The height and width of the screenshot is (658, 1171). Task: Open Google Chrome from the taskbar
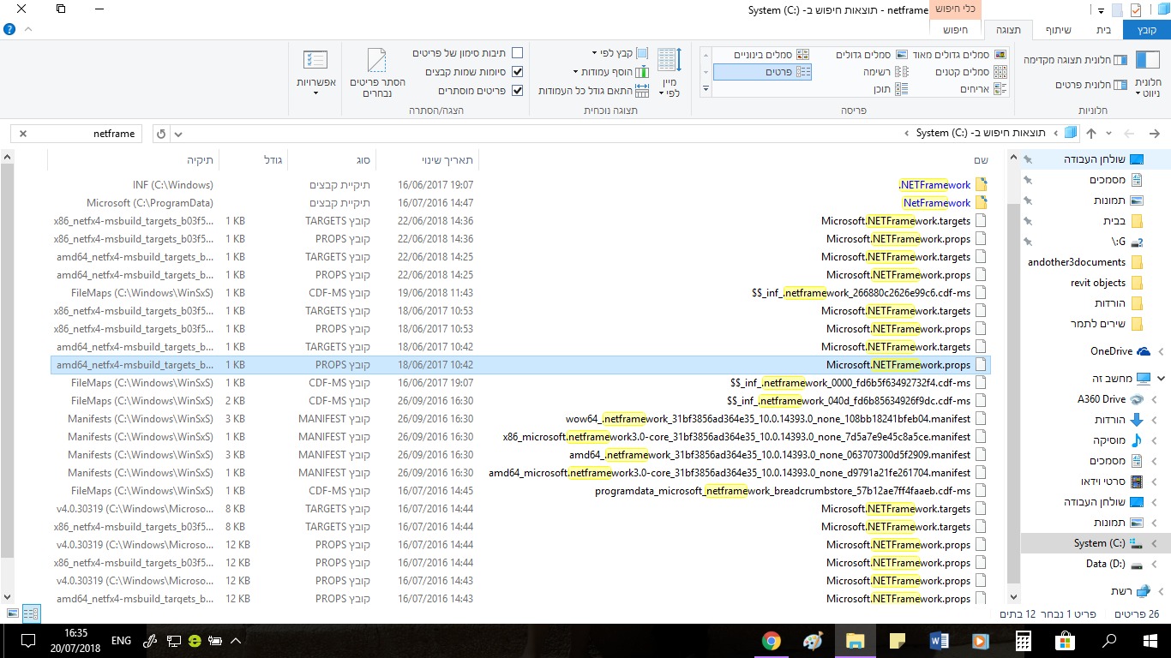tap(771, 641)
